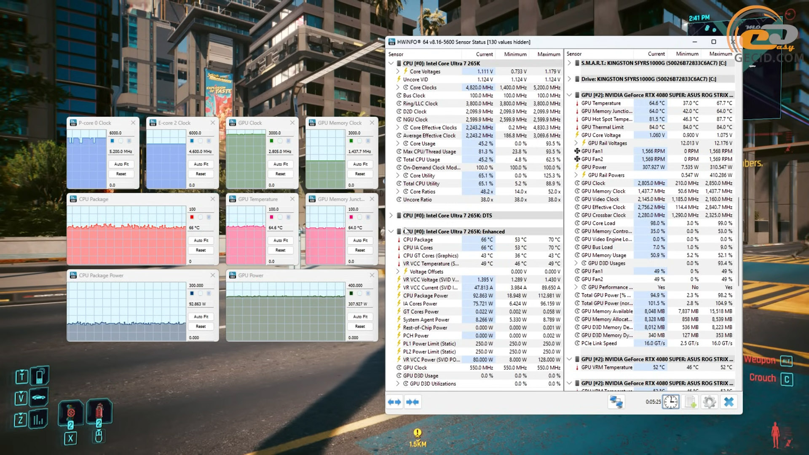Toggle blue color checkbox in P-core 0 Clock graph

(112, 141)
